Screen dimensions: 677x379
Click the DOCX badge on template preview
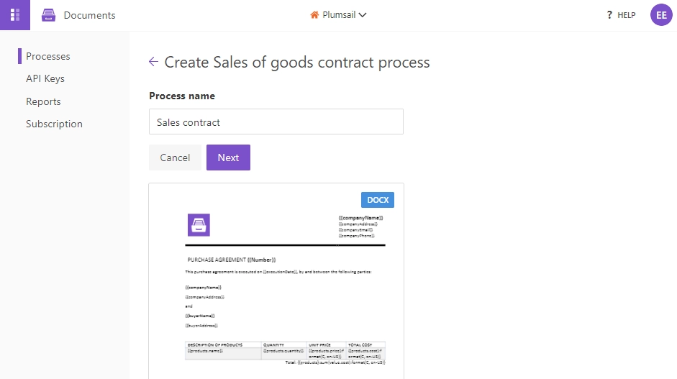click(378, 200)
